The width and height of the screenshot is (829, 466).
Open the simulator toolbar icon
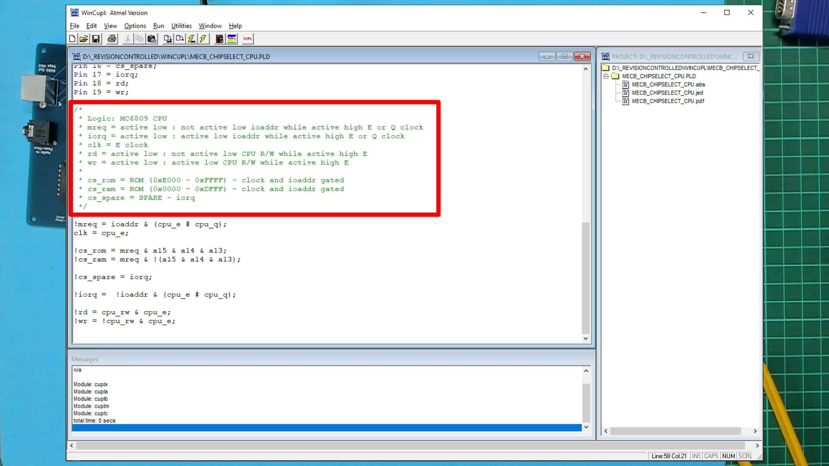232,39
